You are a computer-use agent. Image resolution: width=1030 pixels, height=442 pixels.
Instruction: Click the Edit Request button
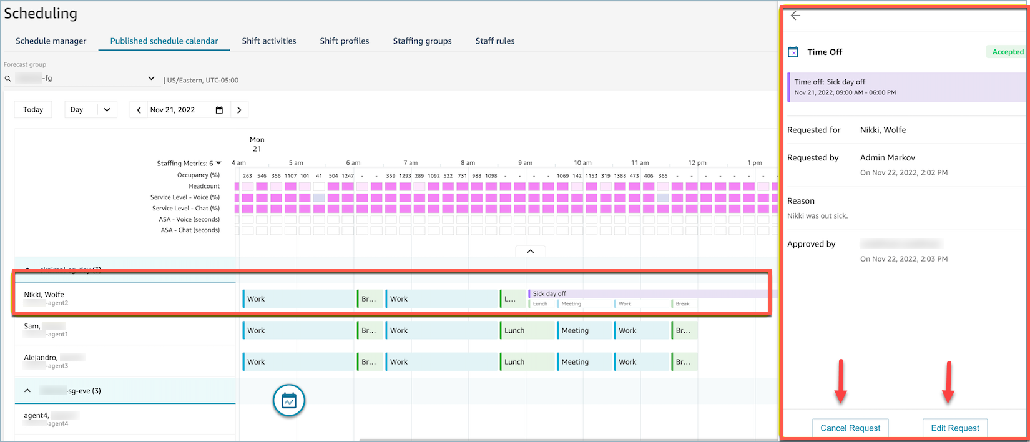click(x=954, y=428)
